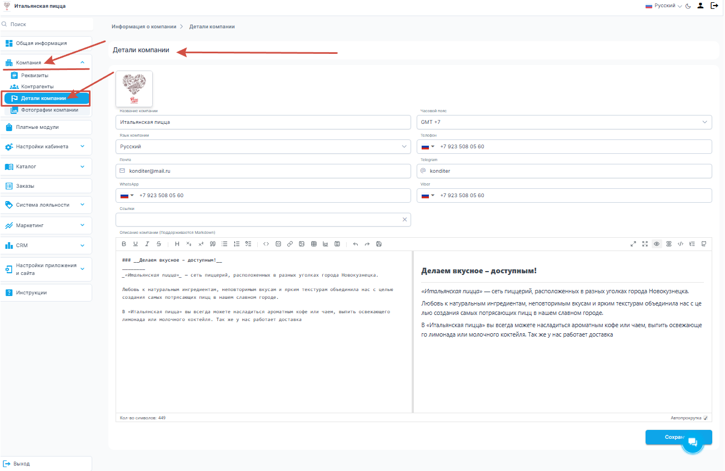Open Реквизиты in the sidebar
The width and height of the screenshot is (725, 471).
coord(34,76)
